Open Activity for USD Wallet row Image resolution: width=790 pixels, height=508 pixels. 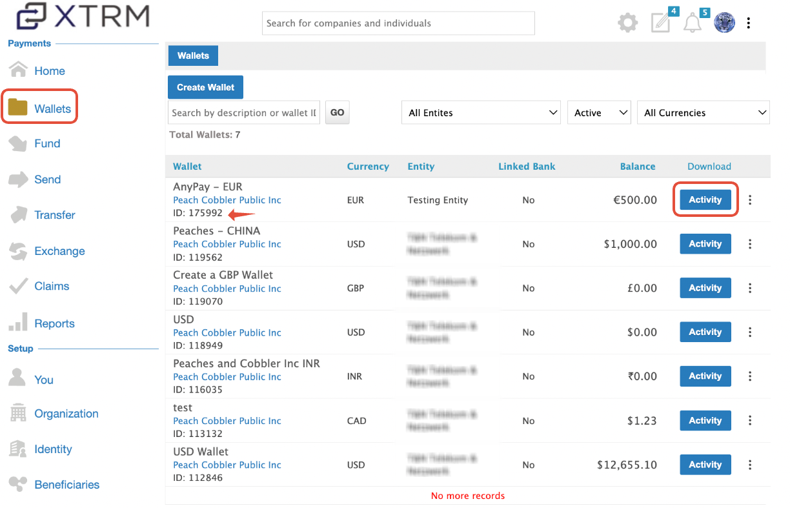pyautogui.click(x=705, y=465)
